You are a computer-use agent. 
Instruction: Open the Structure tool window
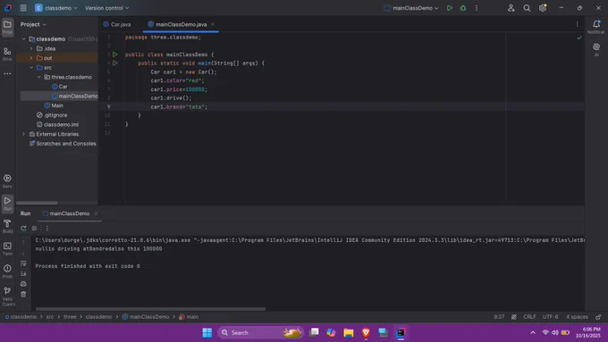tap(7, 54)
